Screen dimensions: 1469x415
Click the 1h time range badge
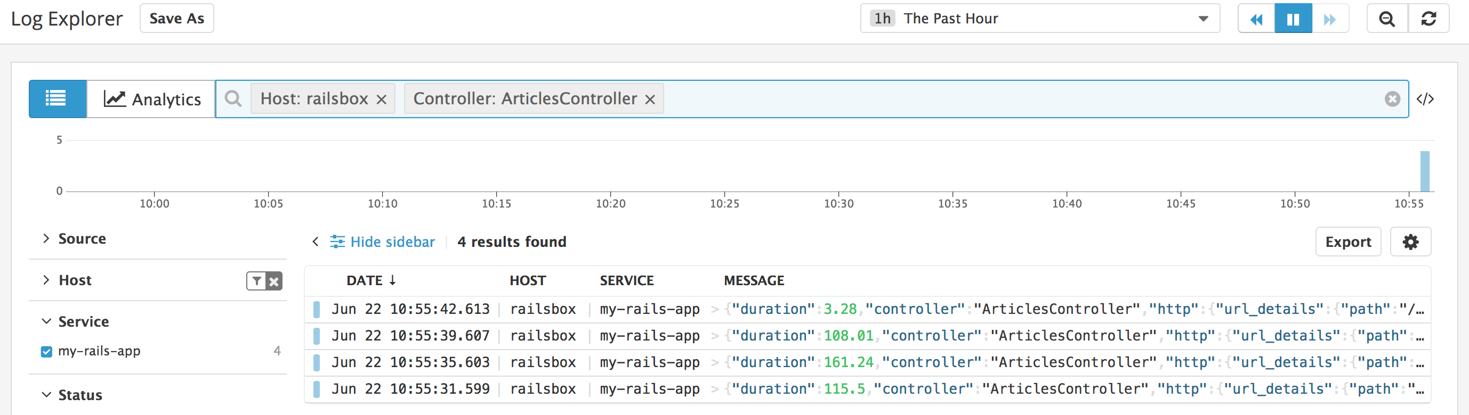[x=883, y=19]
